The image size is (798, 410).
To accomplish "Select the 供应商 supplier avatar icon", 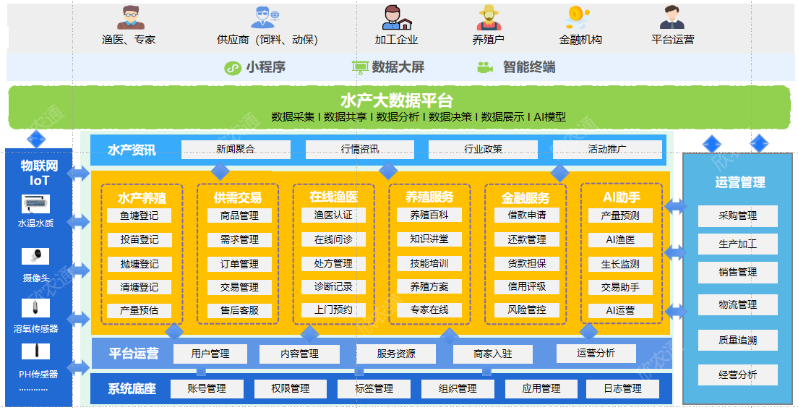I will [x=265, y=18].
